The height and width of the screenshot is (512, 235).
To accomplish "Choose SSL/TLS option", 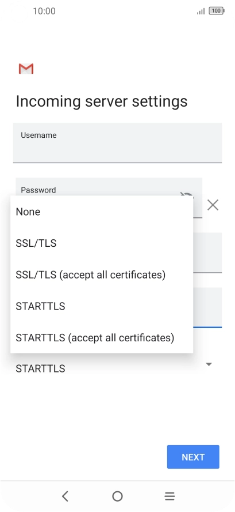I will [x=102, y=243].
